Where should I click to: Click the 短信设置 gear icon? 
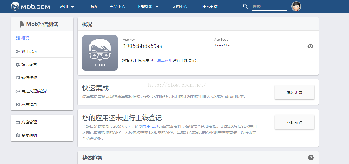tap(18, 65)
